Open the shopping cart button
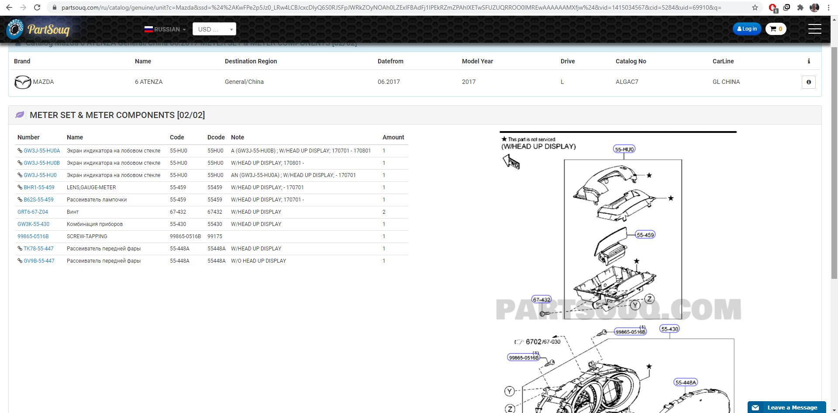The width and height of the screenshot is (838, 413). click(776, 29)
